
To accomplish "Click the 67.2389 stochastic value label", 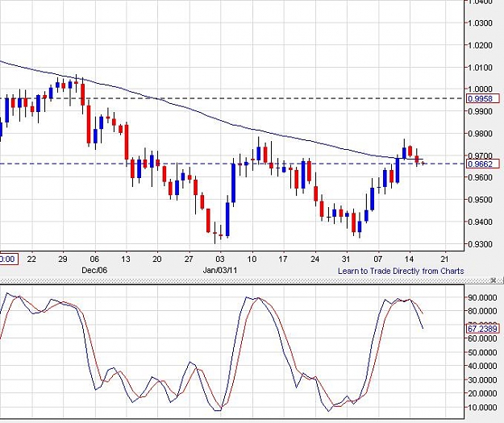I will coord(482,329).
